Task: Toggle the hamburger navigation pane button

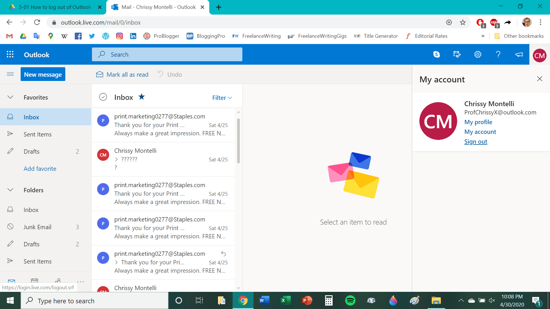Action: click(x=10, y=74)
